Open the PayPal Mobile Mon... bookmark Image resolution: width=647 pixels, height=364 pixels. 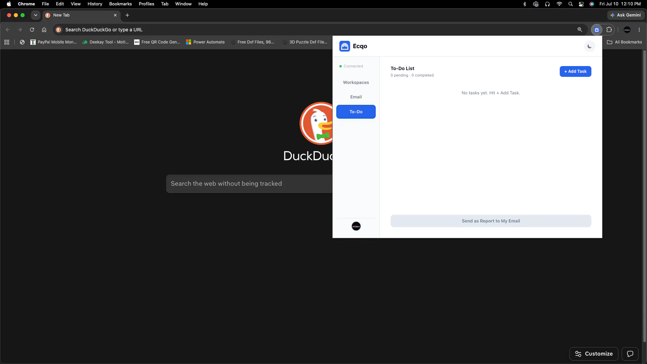click(x=54, y=42)
